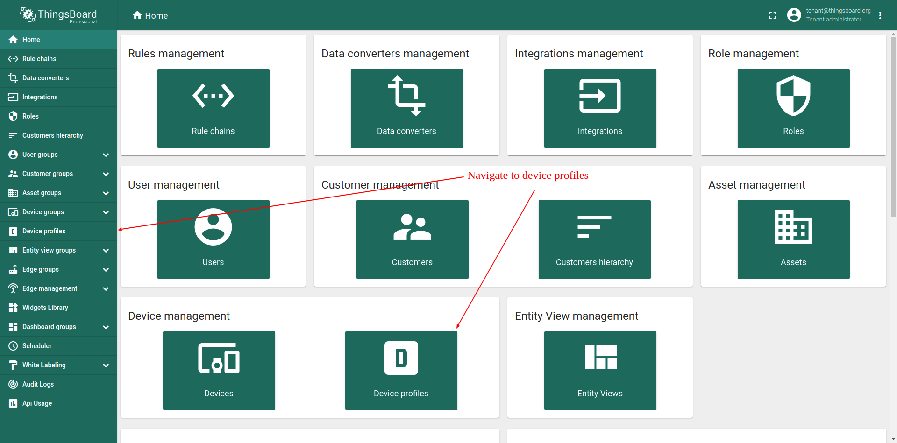Select Customers hierarchy in sidebar menu
Image resolution: width=897 pixels, height=443 pixels.
tap(58, 135)
